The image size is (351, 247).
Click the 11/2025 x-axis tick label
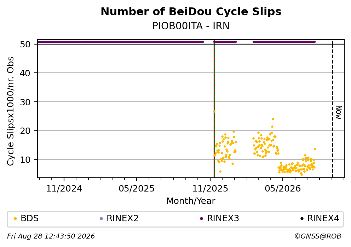(x=210, y=189)
